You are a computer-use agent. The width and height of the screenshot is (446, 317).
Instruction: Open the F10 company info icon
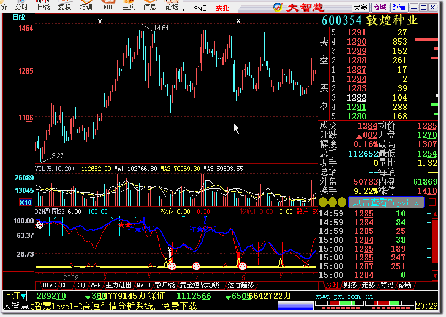(x=107, y=5)
